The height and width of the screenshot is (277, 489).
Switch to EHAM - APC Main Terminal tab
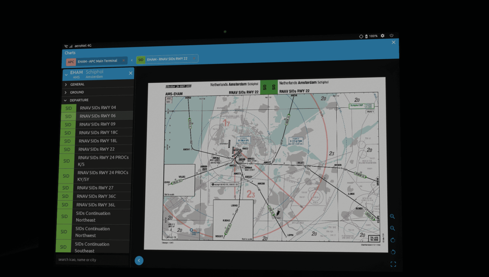click(x=96, y=62)
